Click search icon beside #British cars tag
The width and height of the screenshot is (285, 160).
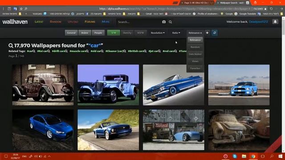click(x=145, y=51)
